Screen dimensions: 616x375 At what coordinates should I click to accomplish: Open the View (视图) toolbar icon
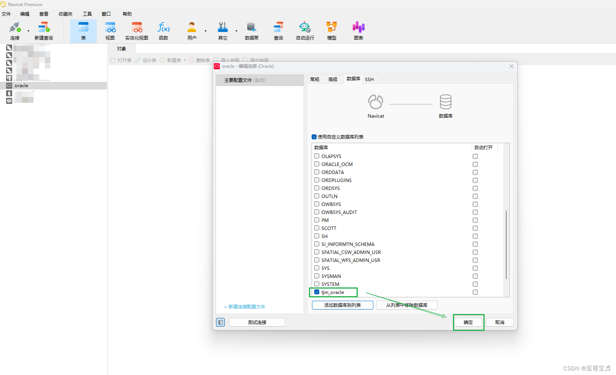[x=110, y=30]
